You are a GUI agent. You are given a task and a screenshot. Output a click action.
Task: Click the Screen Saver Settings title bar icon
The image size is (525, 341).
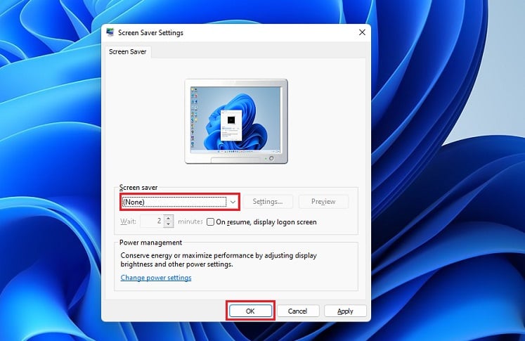[110, 32]
